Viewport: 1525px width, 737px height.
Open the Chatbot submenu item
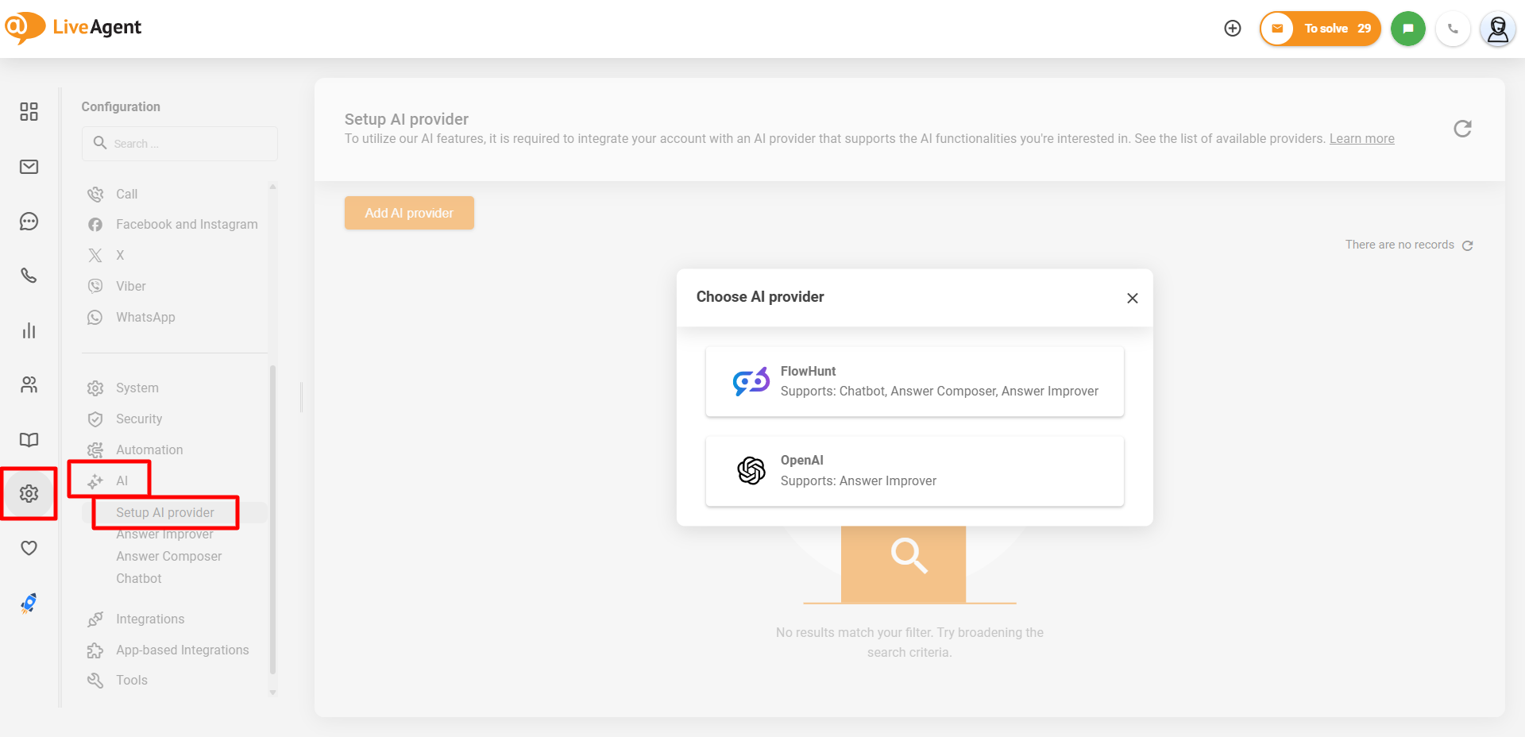coord(138,578)
